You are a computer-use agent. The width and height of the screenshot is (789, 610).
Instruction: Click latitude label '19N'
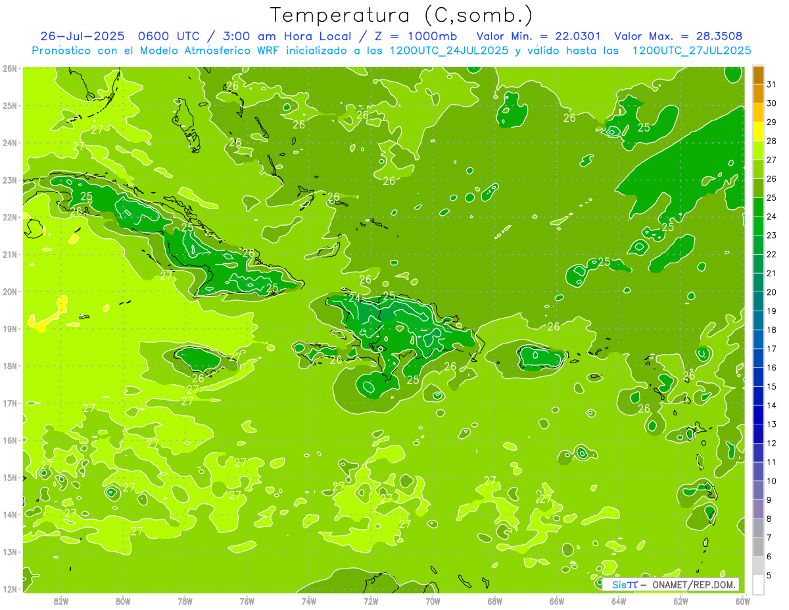coord(9,329)
